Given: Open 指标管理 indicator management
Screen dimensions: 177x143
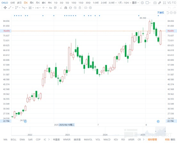Looking at the screenshot, I should tap(152, 139).
